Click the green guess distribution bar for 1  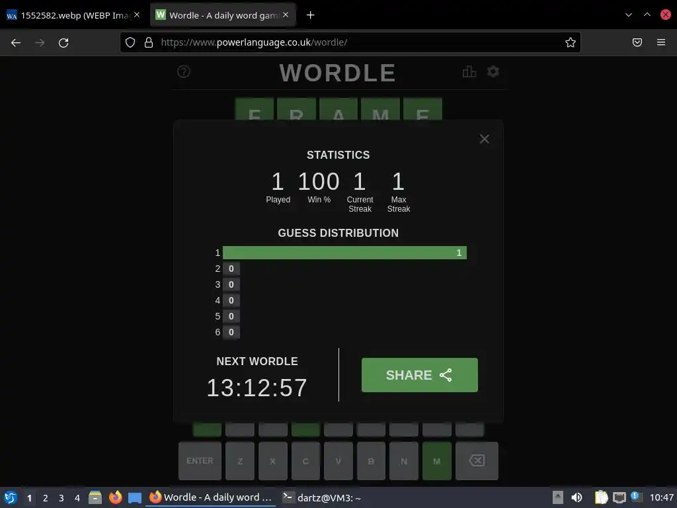[x=344, y=253]
